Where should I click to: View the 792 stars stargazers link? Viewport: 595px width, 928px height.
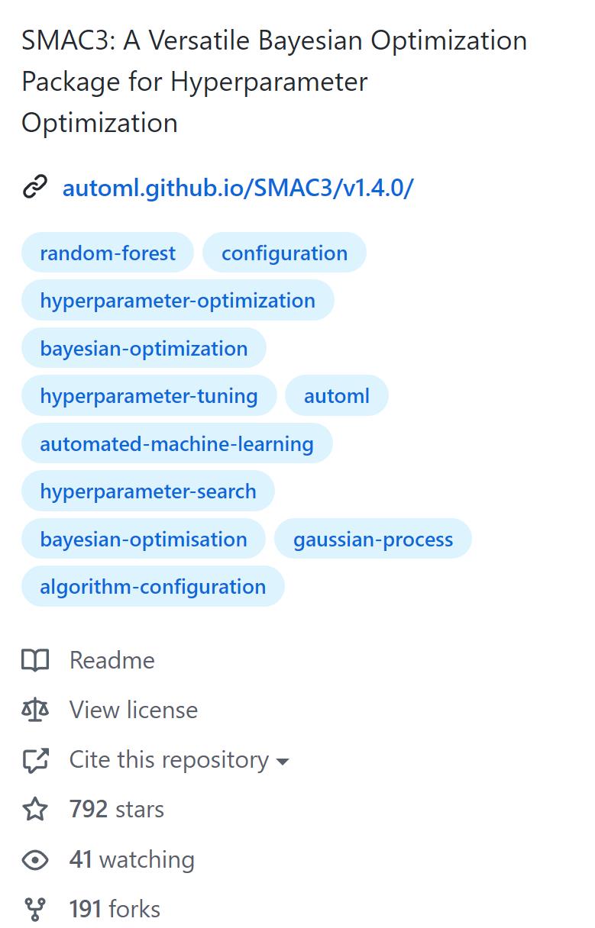pyautogui.click(x=116, y=810)
